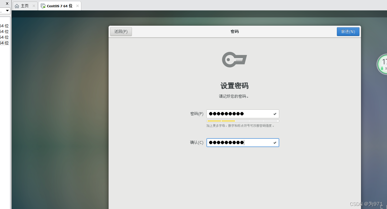Screen dimensions: 387x209
Task: Click the 设置密码 heading
Action: coord(235,86)
